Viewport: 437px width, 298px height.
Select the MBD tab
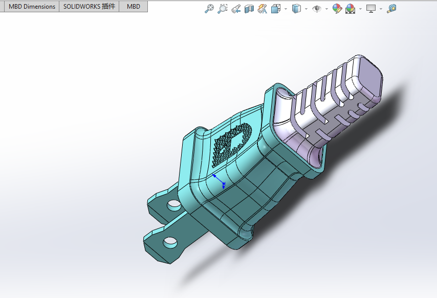point(133,7)
